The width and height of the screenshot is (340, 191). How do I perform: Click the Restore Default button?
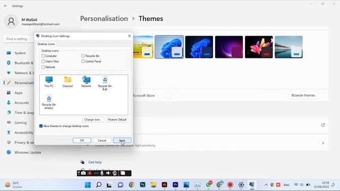pos(117,119)
